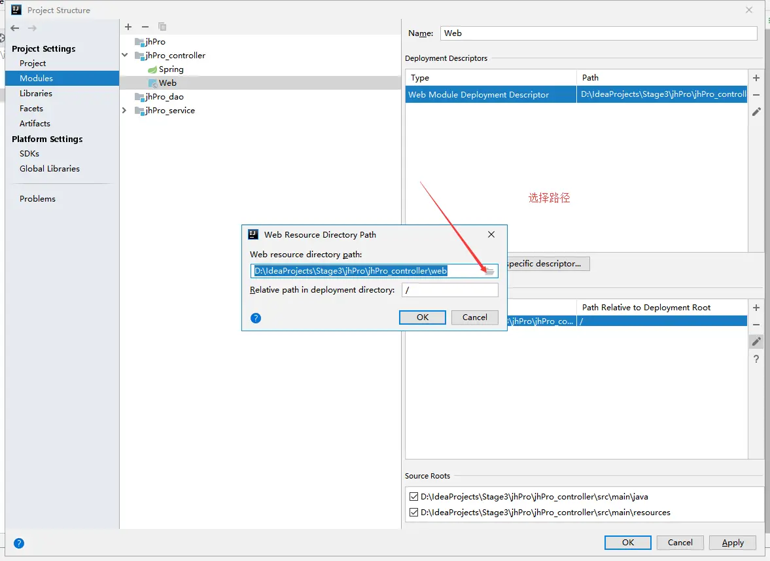
Task: Click Cancel in the Project Structure window
Action: coord(680,542)
